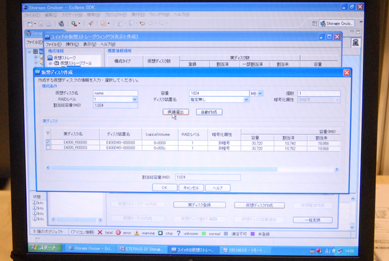Open the 表示(V) menu

pyautogui.click(x=89, y=44)
